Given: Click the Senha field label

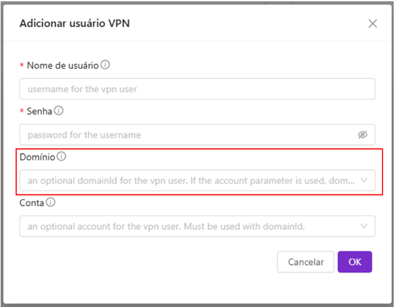Looking at the screenshot, I should (x=39, y=111).
